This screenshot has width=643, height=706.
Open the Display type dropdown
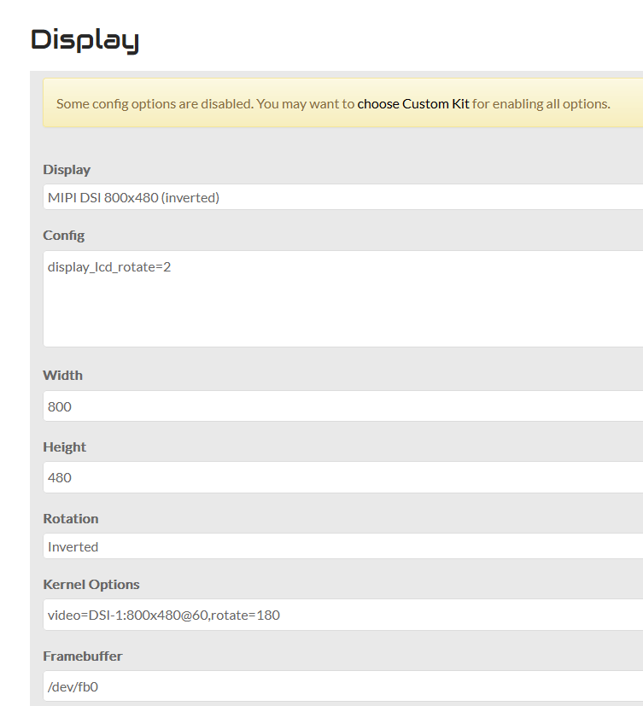pyautogui.click(x=342, y=197)
